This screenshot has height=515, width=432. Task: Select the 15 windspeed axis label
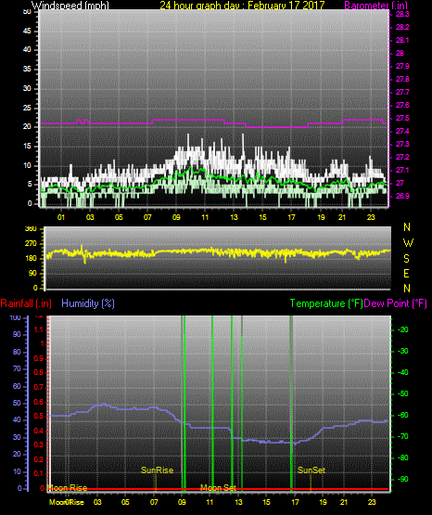tap(27, 147)
